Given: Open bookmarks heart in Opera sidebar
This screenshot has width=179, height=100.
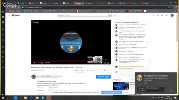Looking at the screenshot, I should tap(3, 52).
